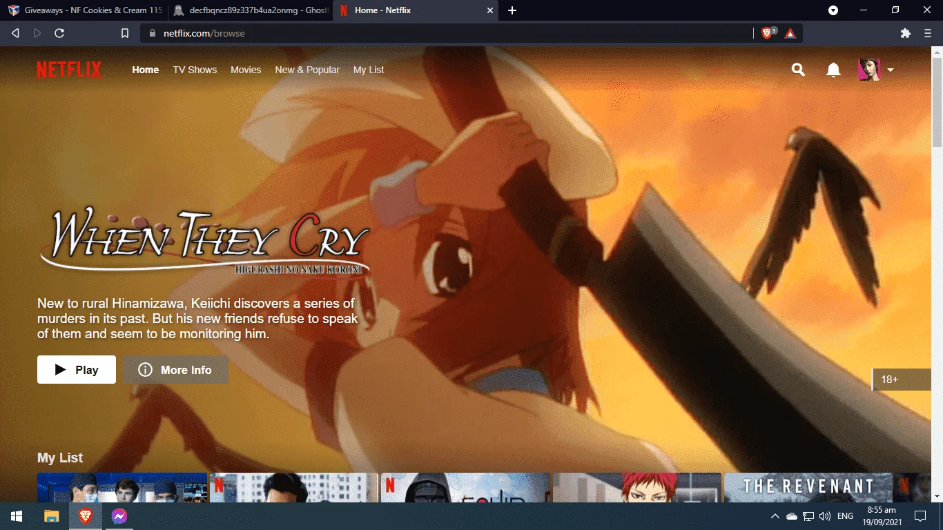This screenshot has height=530, width=943.
Task: Open Windows notification center
Action: 920,516
